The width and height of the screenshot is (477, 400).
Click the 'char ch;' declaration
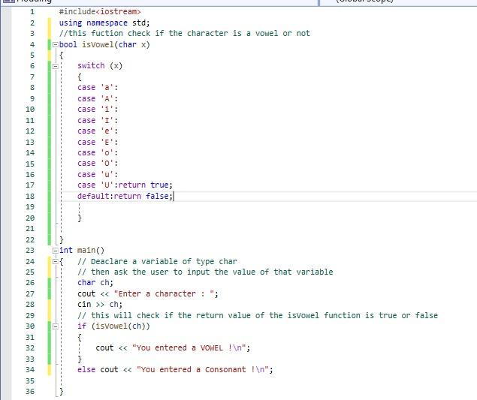pos(95,283)
